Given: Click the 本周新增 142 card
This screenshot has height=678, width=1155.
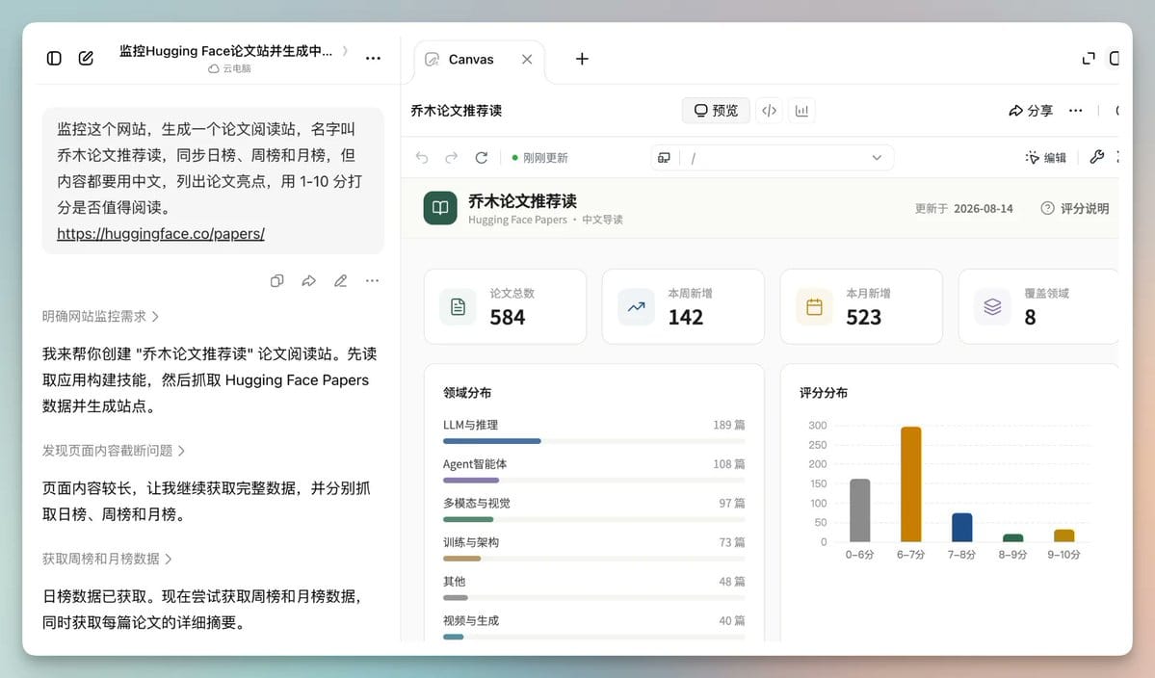Looking at the screenshot, I should coord(683,306).
